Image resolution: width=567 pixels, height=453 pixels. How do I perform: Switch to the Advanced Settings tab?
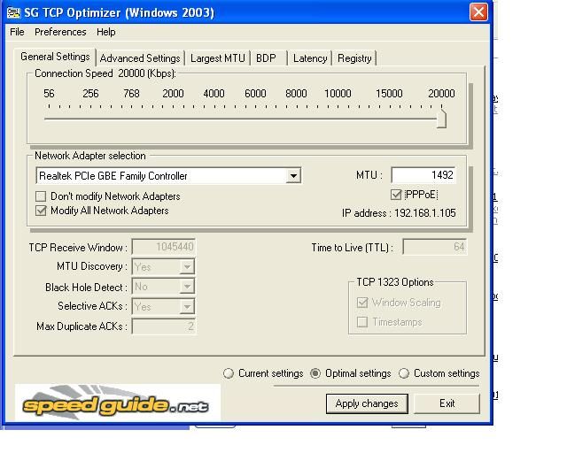click(x=140, y=58)
